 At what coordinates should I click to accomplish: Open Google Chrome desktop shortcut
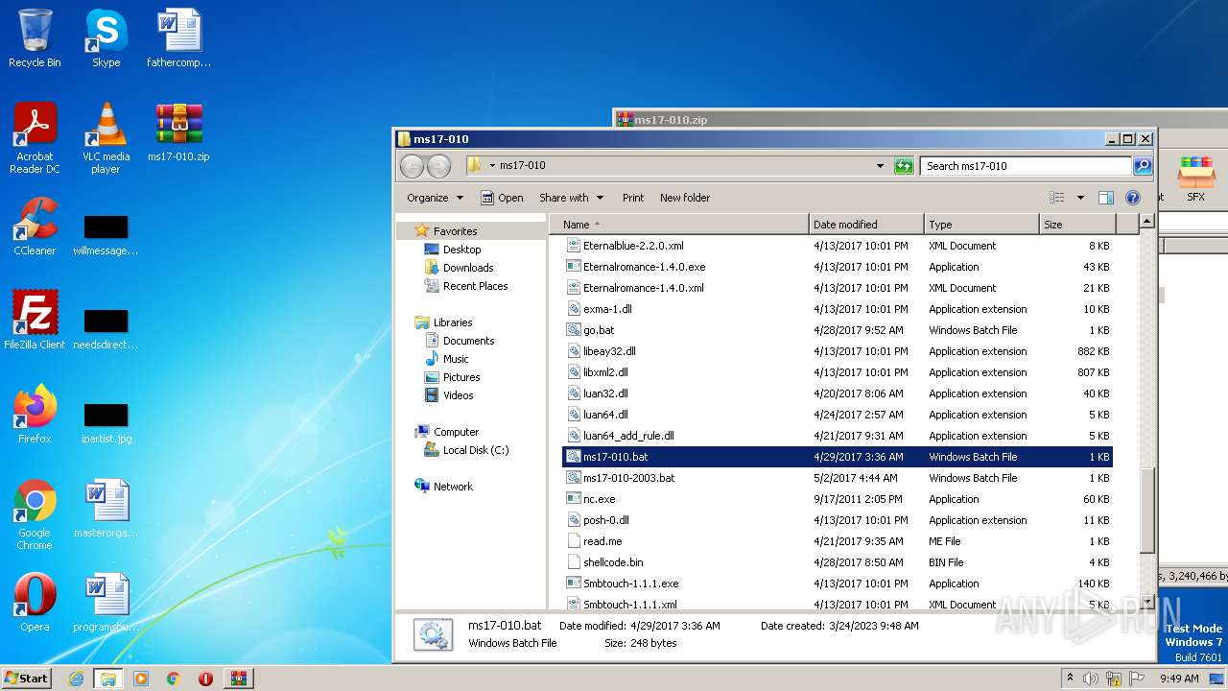tap(35, 514)
